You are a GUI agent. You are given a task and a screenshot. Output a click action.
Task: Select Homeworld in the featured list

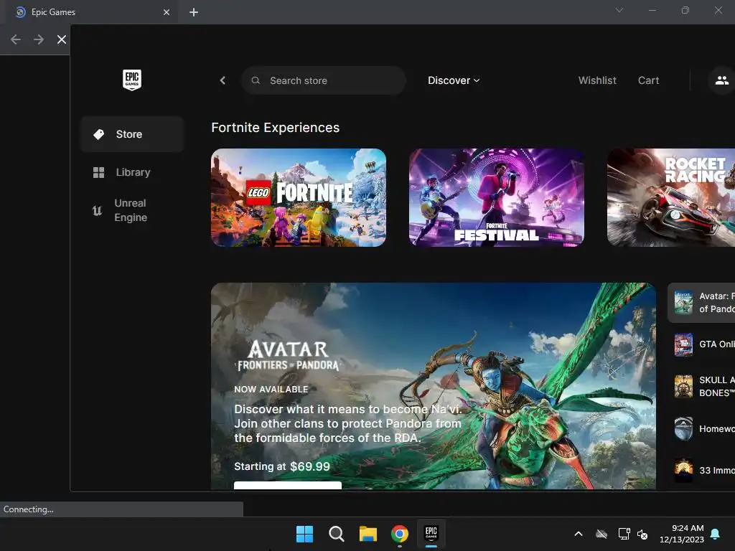701,429
